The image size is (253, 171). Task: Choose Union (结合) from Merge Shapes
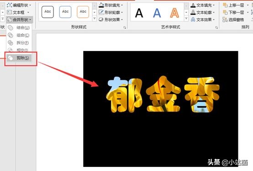19,28
